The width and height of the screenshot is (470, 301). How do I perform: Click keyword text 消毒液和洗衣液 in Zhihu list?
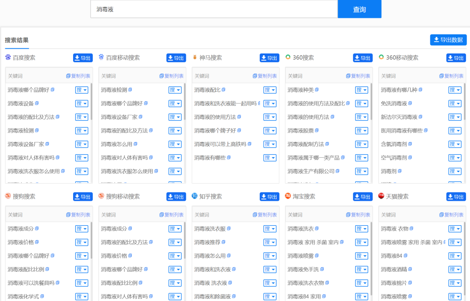[x=212, y=269]
